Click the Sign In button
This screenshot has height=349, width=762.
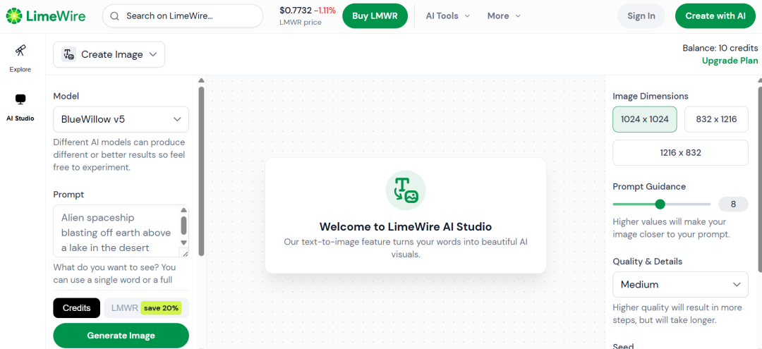tap(641, 16)
